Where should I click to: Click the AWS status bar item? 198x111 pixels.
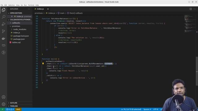point(18,109)
